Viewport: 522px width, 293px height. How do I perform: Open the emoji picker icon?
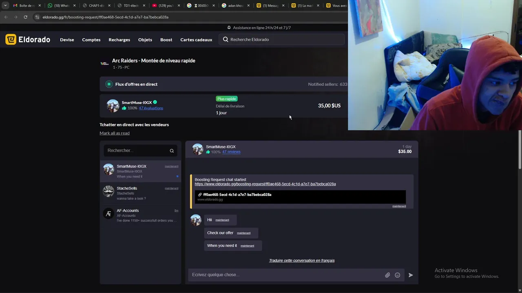[x=397, y=275]
